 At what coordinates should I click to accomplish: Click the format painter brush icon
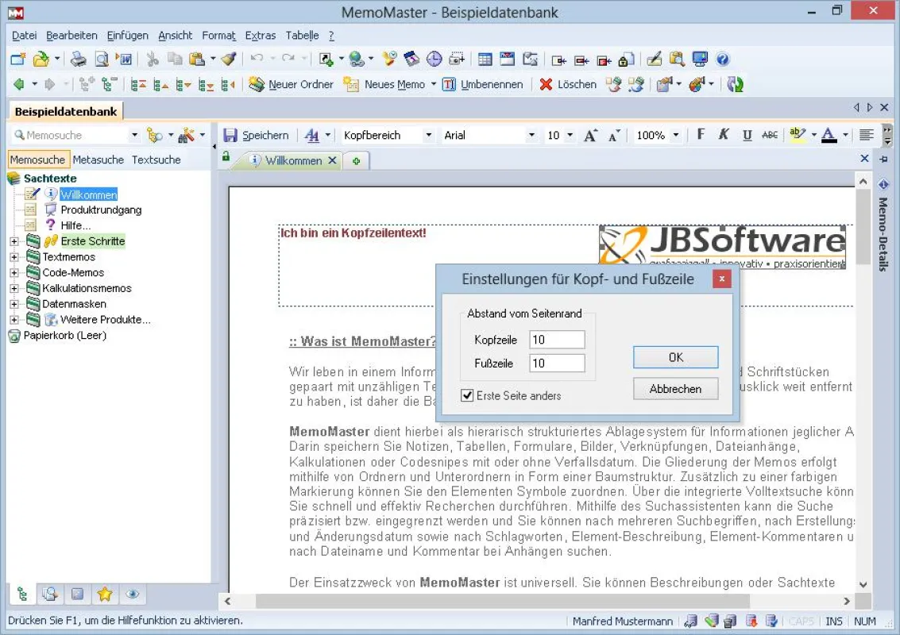229,59
